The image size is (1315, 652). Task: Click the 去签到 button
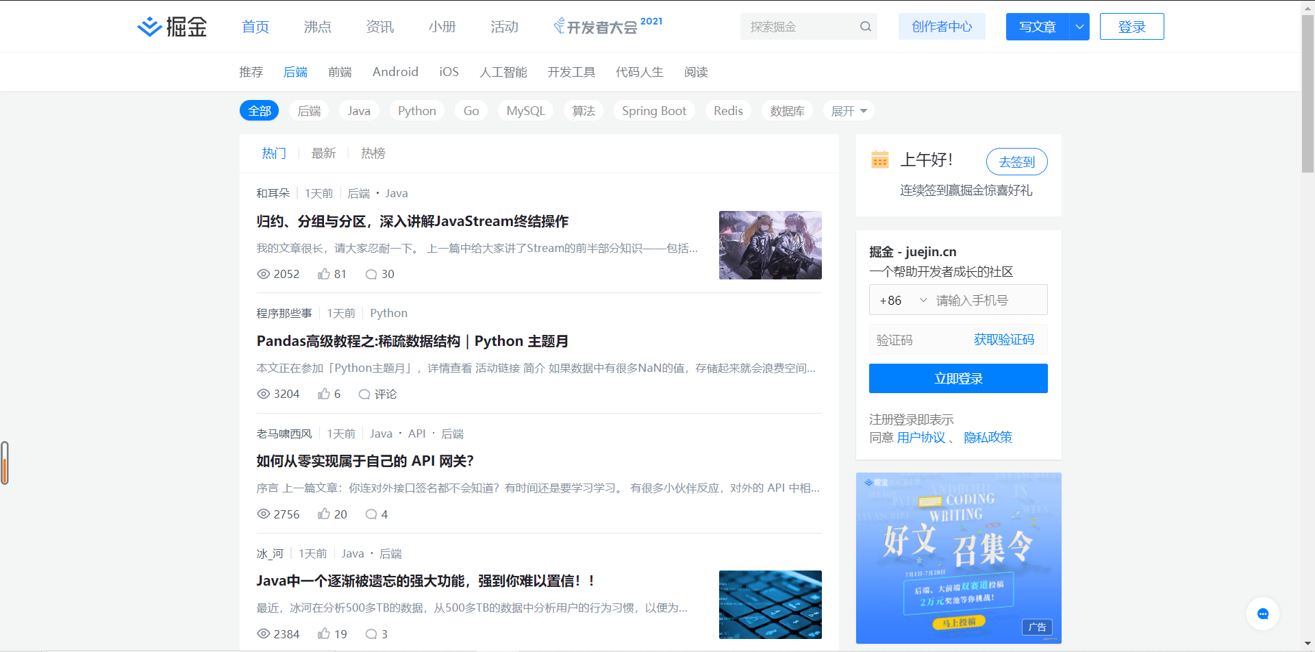(x=1017, y=162)
